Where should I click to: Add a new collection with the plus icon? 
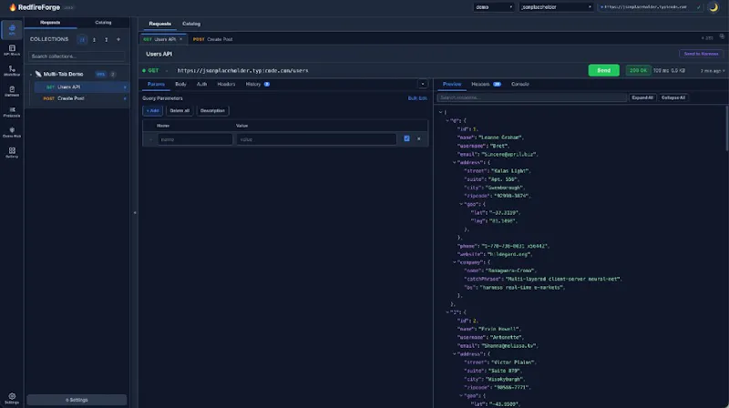(118, 39)
